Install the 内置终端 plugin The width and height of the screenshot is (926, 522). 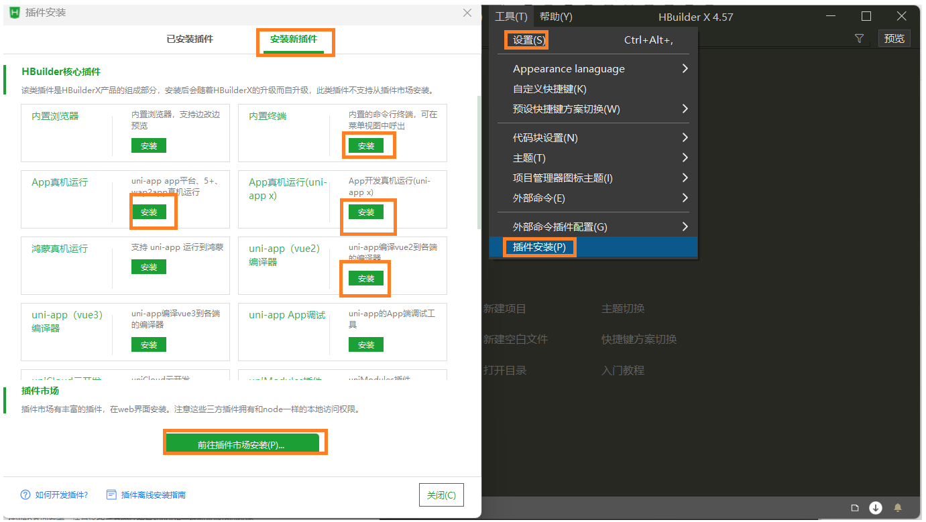[366, 145]
